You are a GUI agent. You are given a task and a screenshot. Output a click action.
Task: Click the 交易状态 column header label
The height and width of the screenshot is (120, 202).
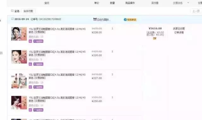(x=178, y=3)
